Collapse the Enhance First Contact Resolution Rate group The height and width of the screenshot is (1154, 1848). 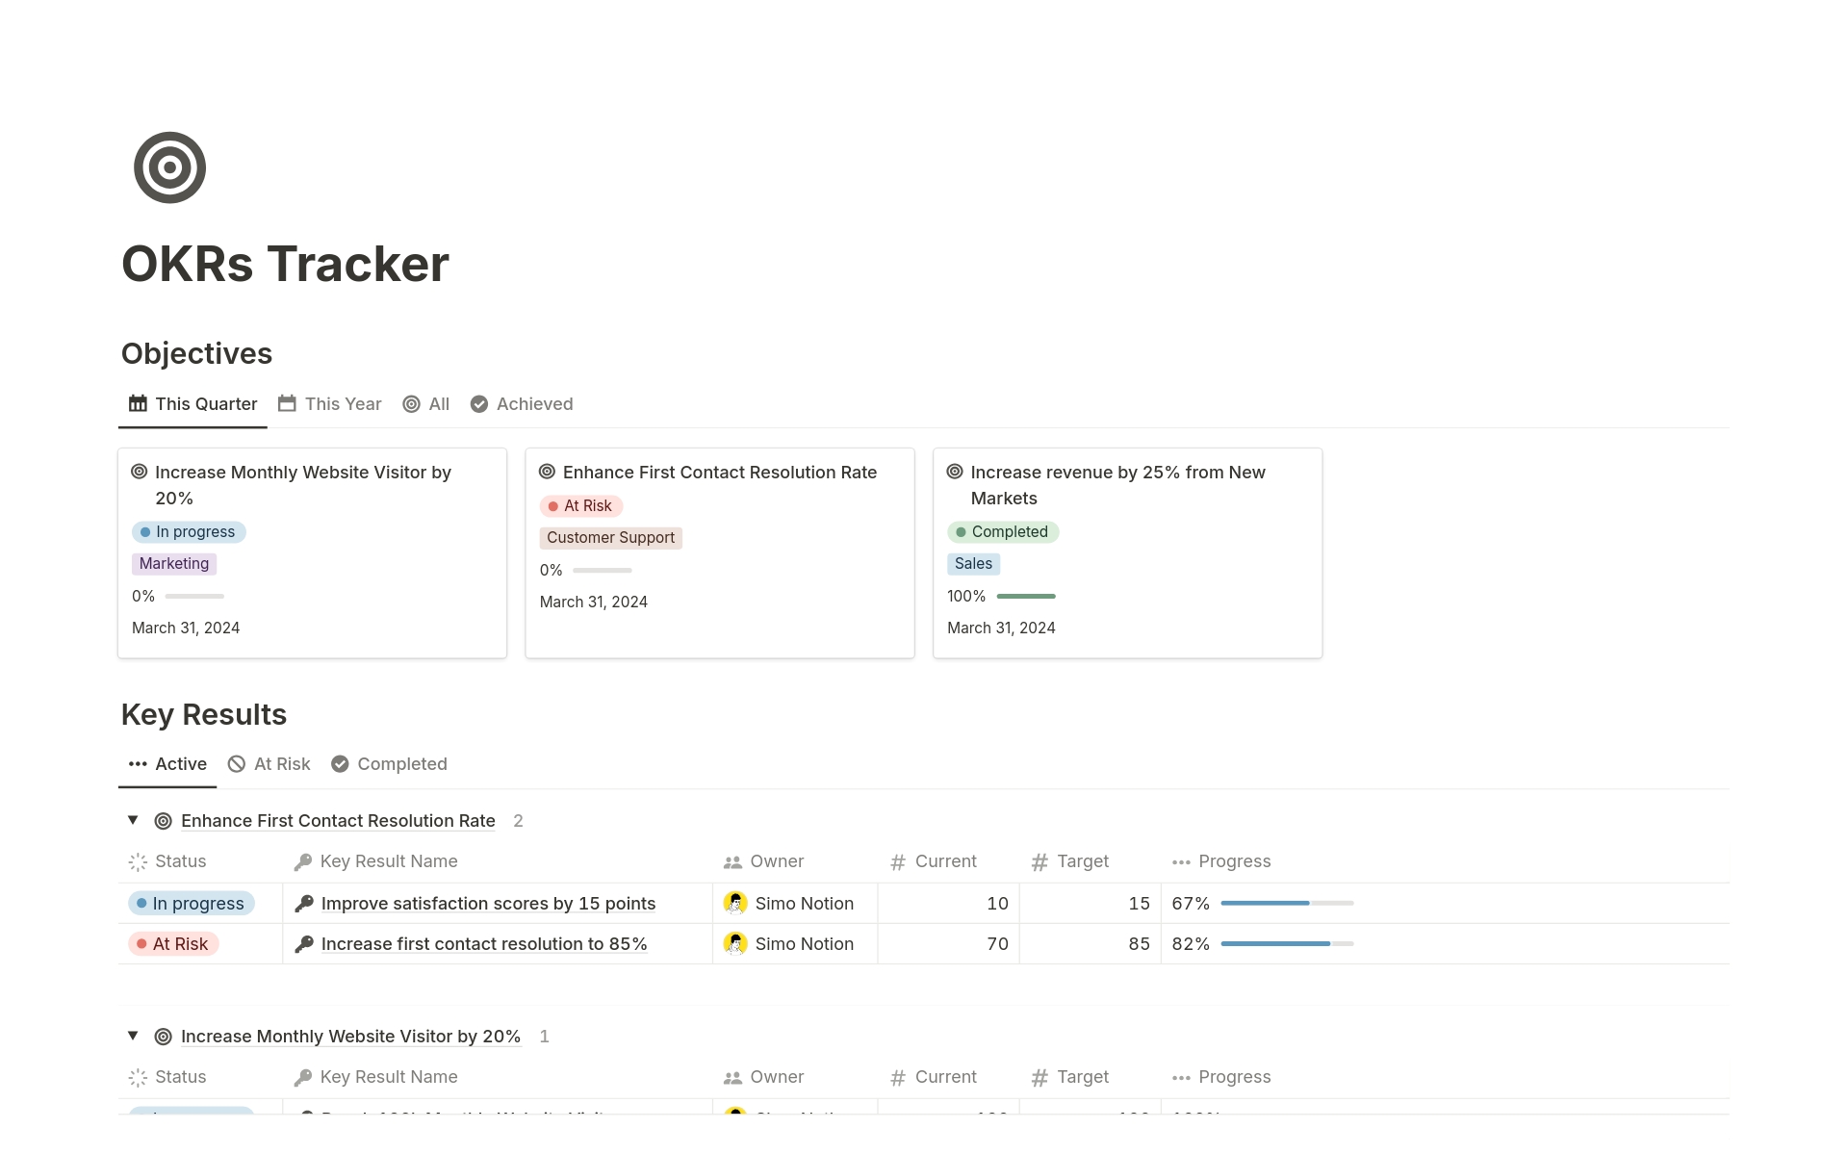tap(133, 820)
